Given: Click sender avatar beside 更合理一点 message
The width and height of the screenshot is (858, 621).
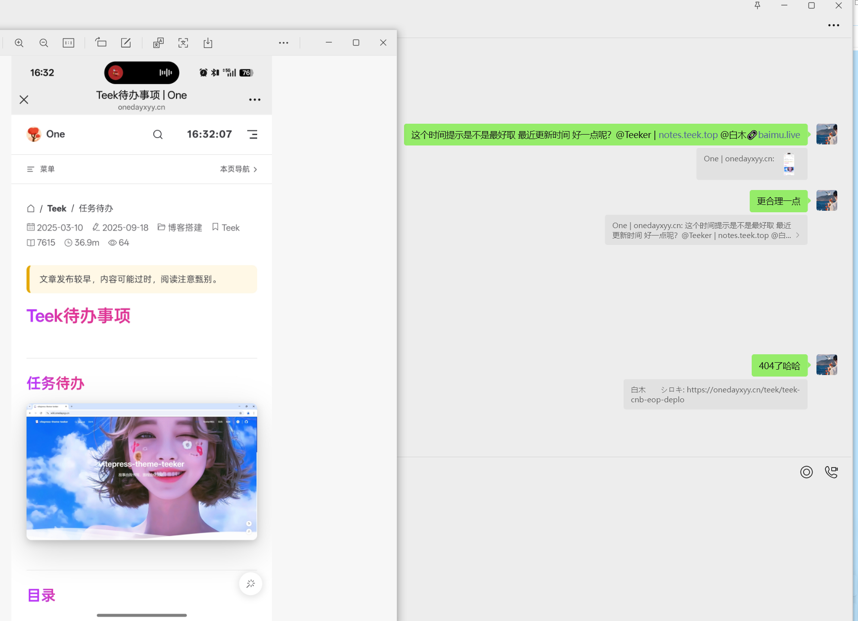Looking at the screenshot, I should 826,200.
